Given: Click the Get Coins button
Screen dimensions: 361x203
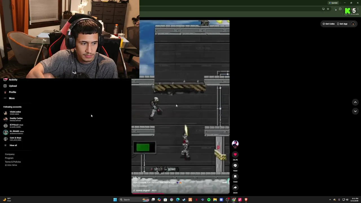Looking at the screenshot, I should point(329,24).
